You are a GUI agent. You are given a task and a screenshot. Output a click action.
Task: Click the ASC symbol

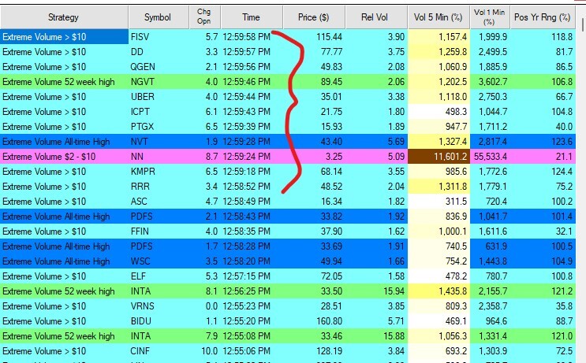click(x=139, y=202)
